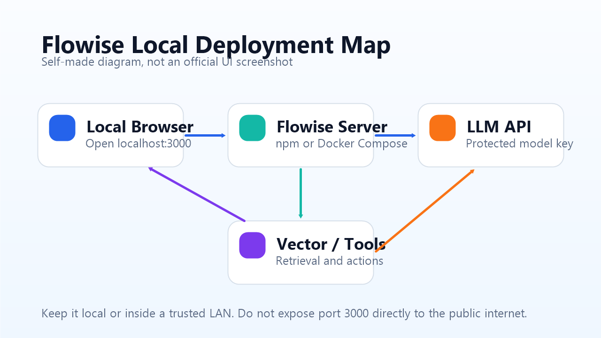
Task: Select the "Open localhost:3000" text
Action: [x=139, y=143]
